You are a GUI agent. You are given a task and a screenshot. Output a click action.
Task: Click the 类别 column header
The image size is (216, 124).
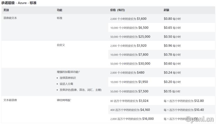point(6,10)
